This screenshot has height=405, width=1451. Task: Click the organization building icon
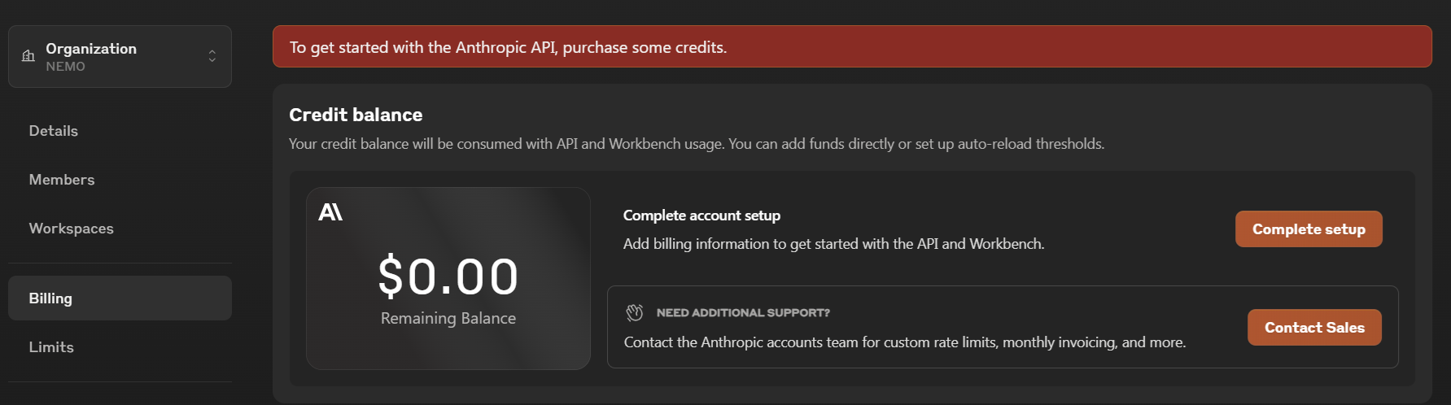(28, 56)
